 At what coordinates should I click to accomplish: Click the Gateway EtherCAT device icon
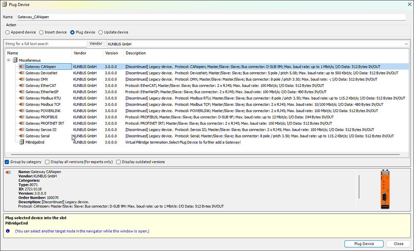coord(22,86)
